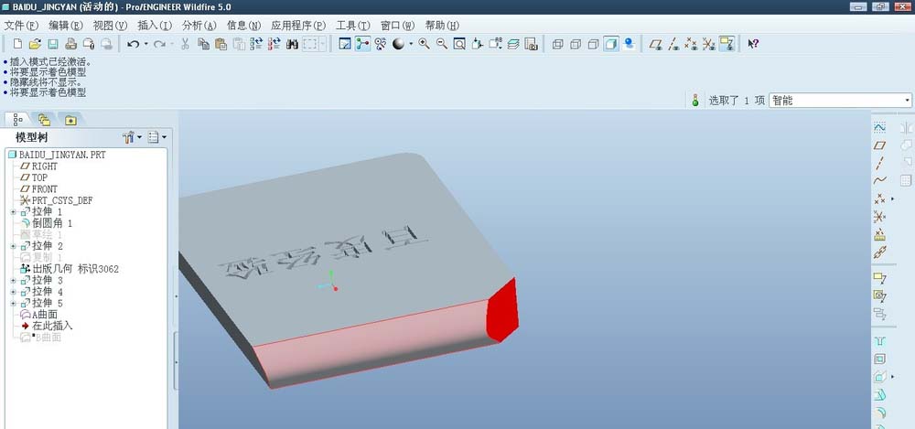Viewport: 915px width, 429px height.
Task: Expand the 拉伸 1 feature node
Action: [14, 212]
